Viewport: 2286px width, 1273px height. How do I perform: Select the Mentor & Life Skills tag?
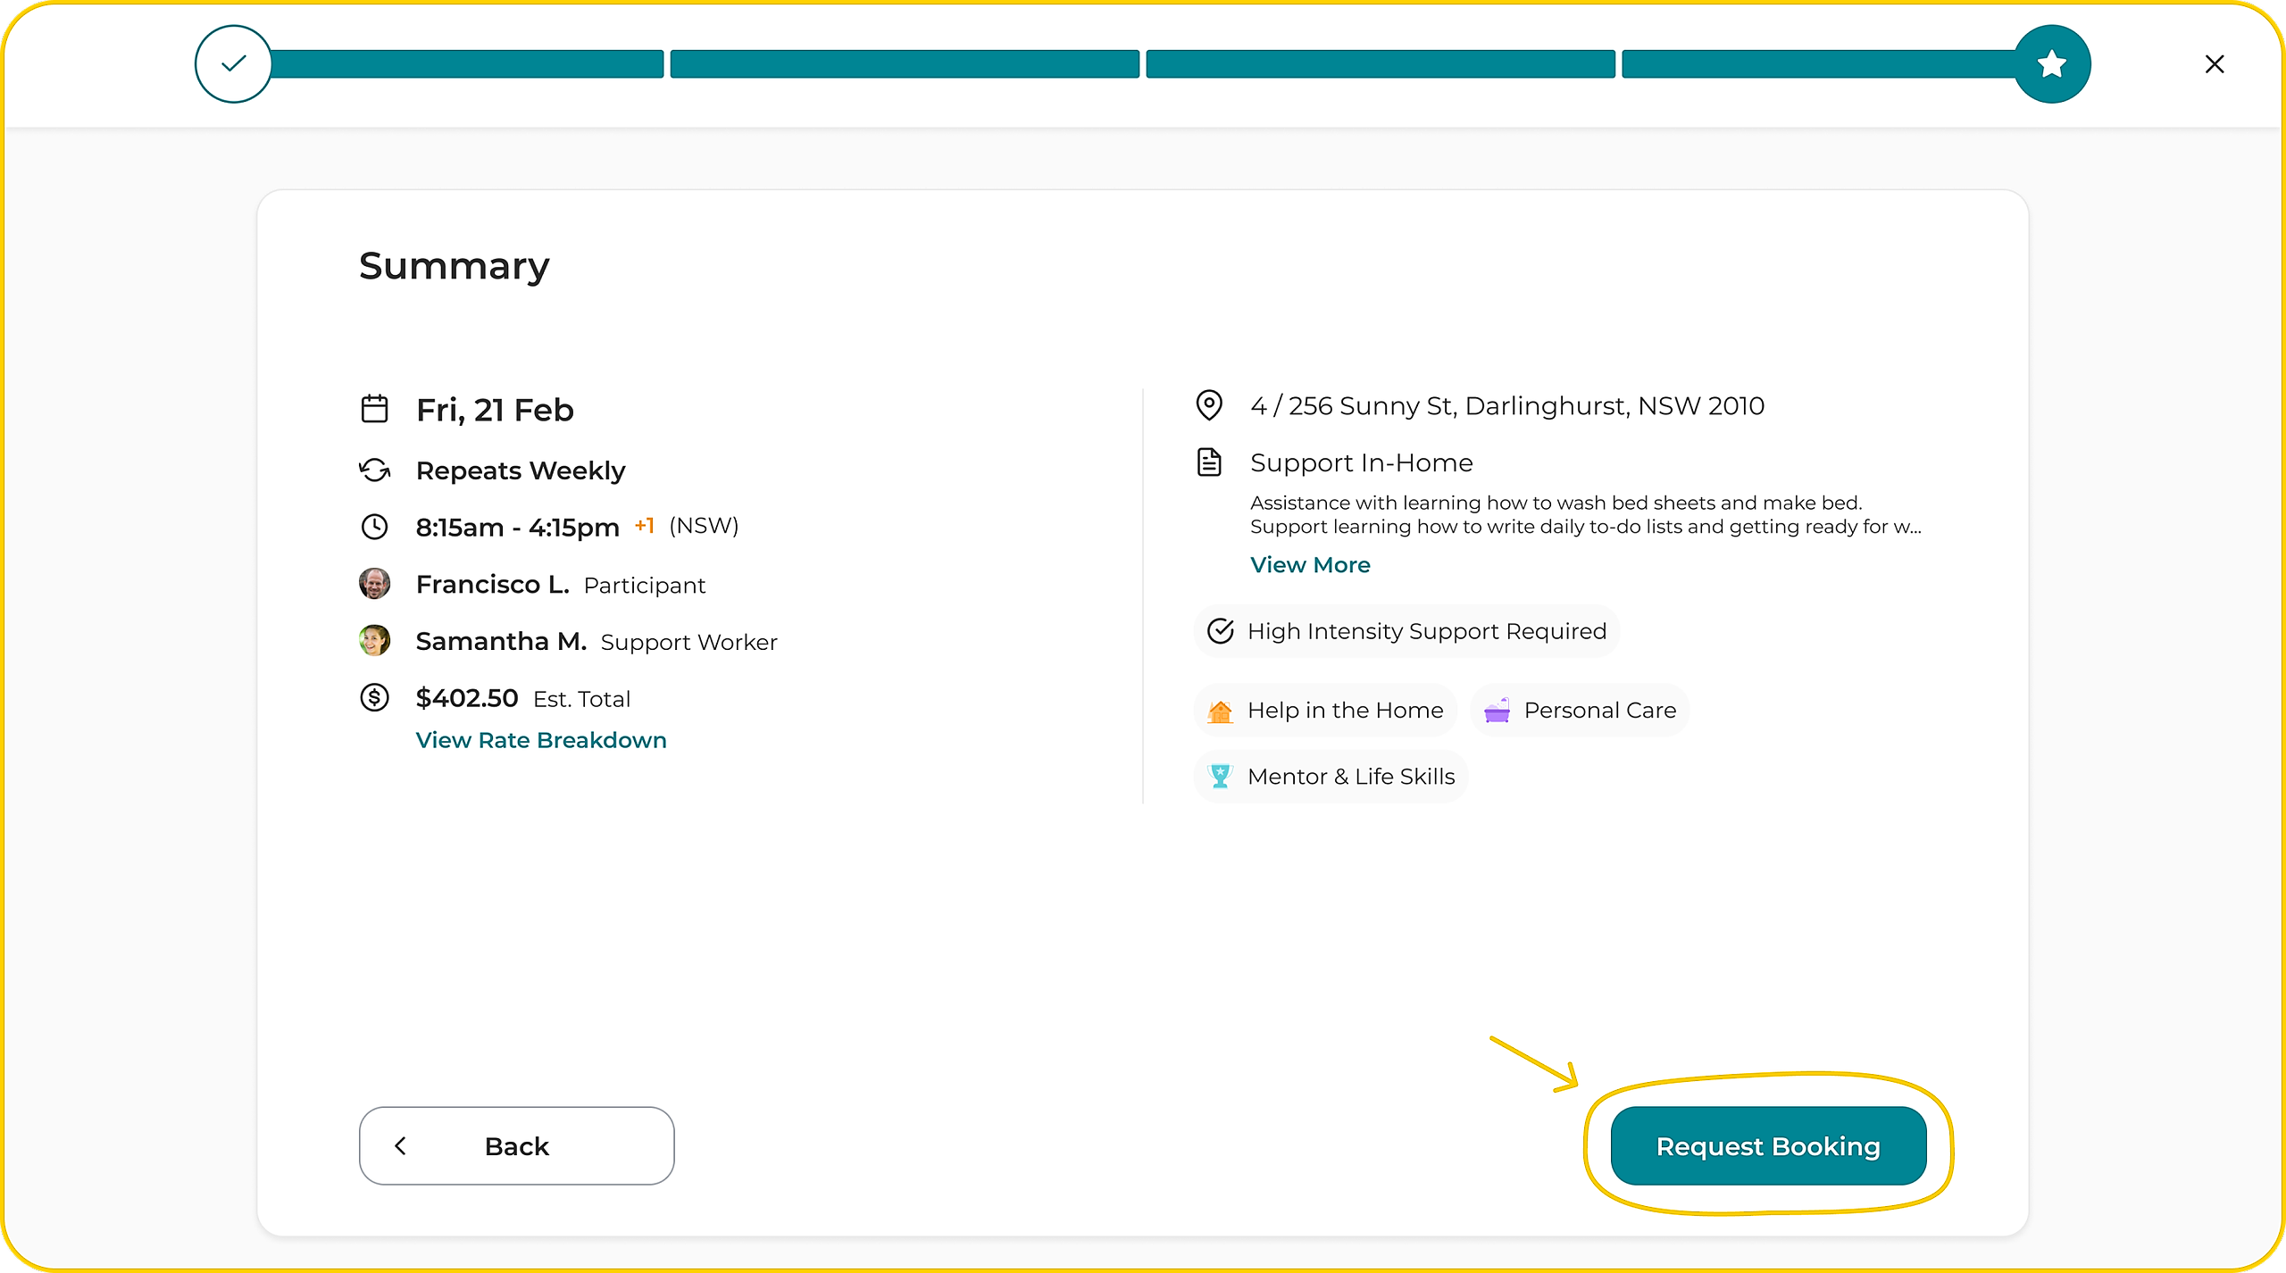click(x=1331, y=777)
